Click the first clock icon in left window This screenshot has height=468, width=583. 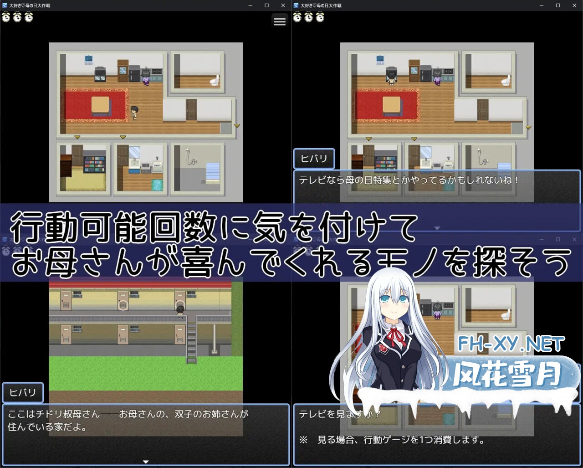6,17
